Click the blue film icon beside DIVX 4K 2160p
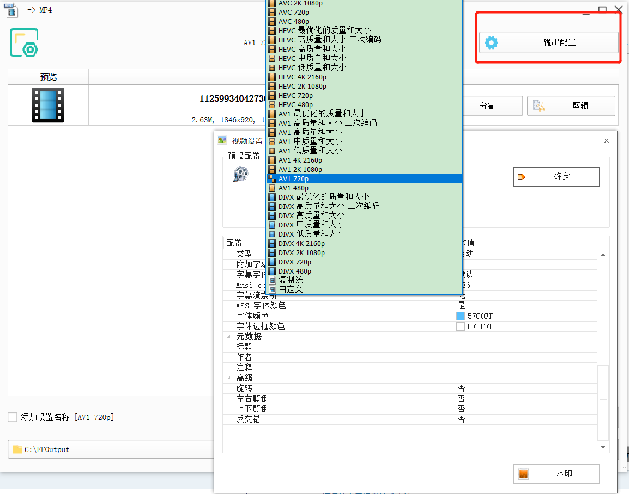Viewport: 629px width, 494px height. (272, 243)
